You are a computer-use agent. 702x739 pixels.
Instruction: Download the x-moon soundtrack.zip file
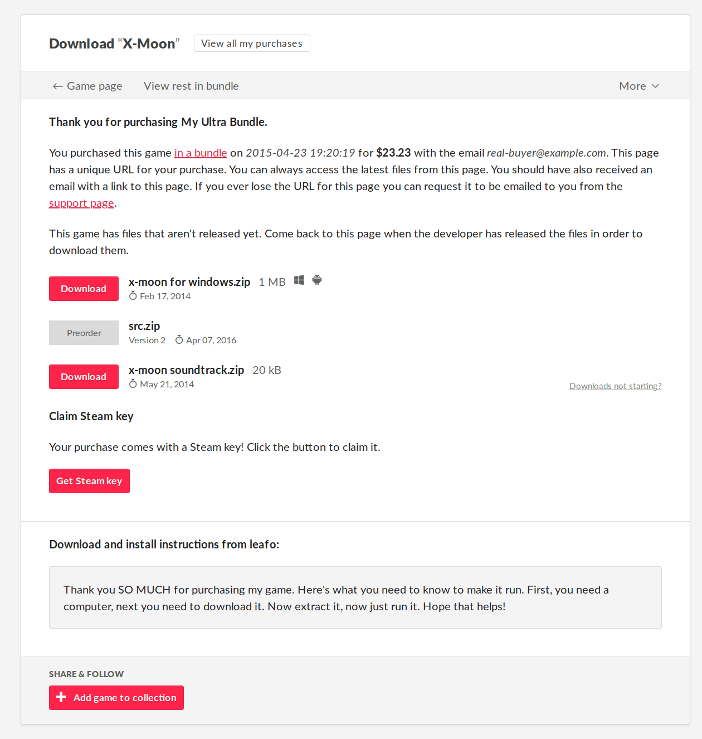[x=84, y=377]
